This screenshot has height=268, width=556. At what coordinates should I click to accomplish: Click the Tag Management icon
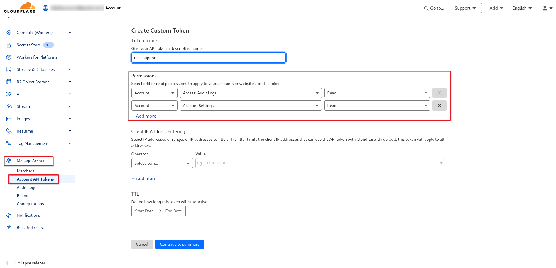pyautogui.click(x=9, y=143)
